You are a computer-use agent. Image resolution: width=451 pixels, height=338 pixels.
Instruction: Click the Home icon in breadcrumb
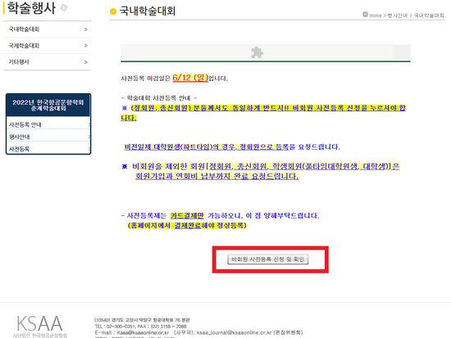365,15
